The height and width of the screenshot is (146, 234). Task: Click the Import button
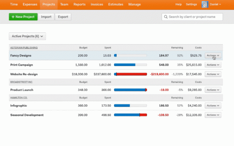pyautogui.click(x=46, y=17)
